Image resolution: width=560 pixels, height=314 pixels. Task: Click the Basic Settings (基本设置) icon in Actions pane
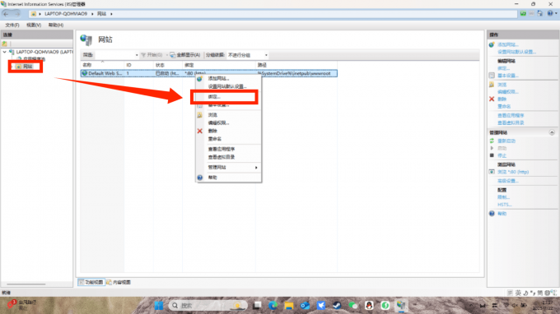(492, 76)
